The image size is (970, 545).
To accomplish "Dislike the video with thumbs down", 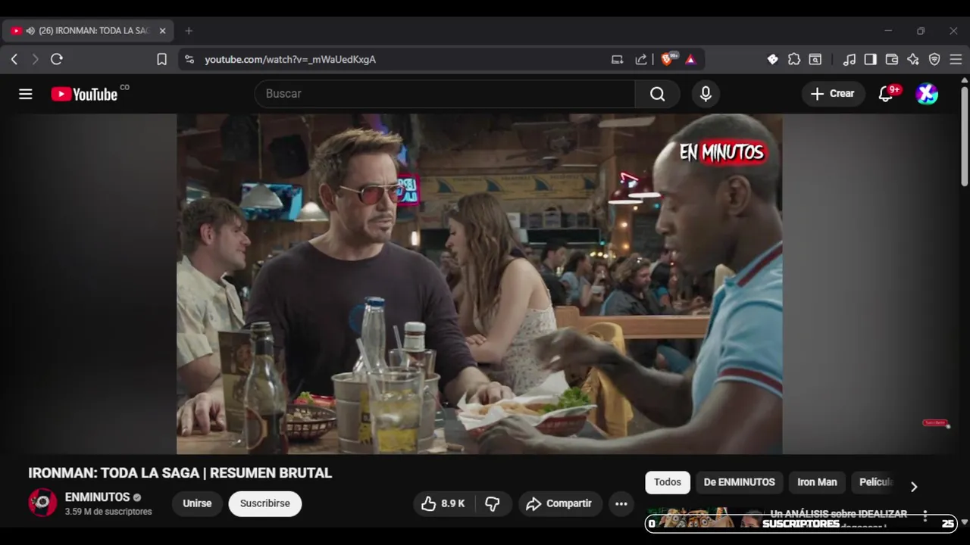I will pyautogui.click(x=493, y=503).
